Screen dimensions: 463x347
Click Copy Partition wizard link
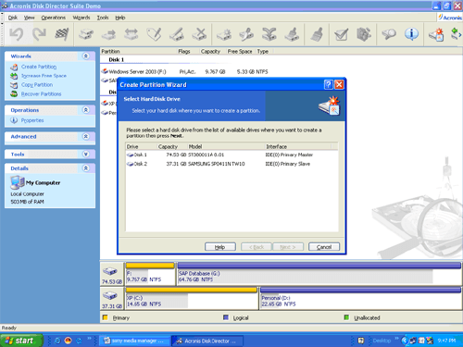point(37,84)
